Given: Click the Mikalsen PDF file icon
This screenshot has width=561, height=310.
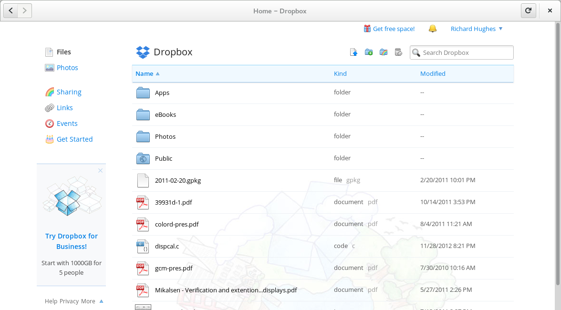Looking at the screenshot, I should [142, 290].
